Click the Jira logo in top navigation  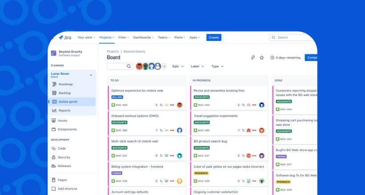tap(64, 37)
